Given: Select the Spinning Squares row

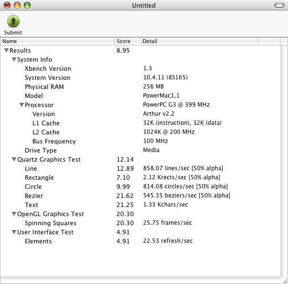Looking at the screenshot, I should (50, 223).
